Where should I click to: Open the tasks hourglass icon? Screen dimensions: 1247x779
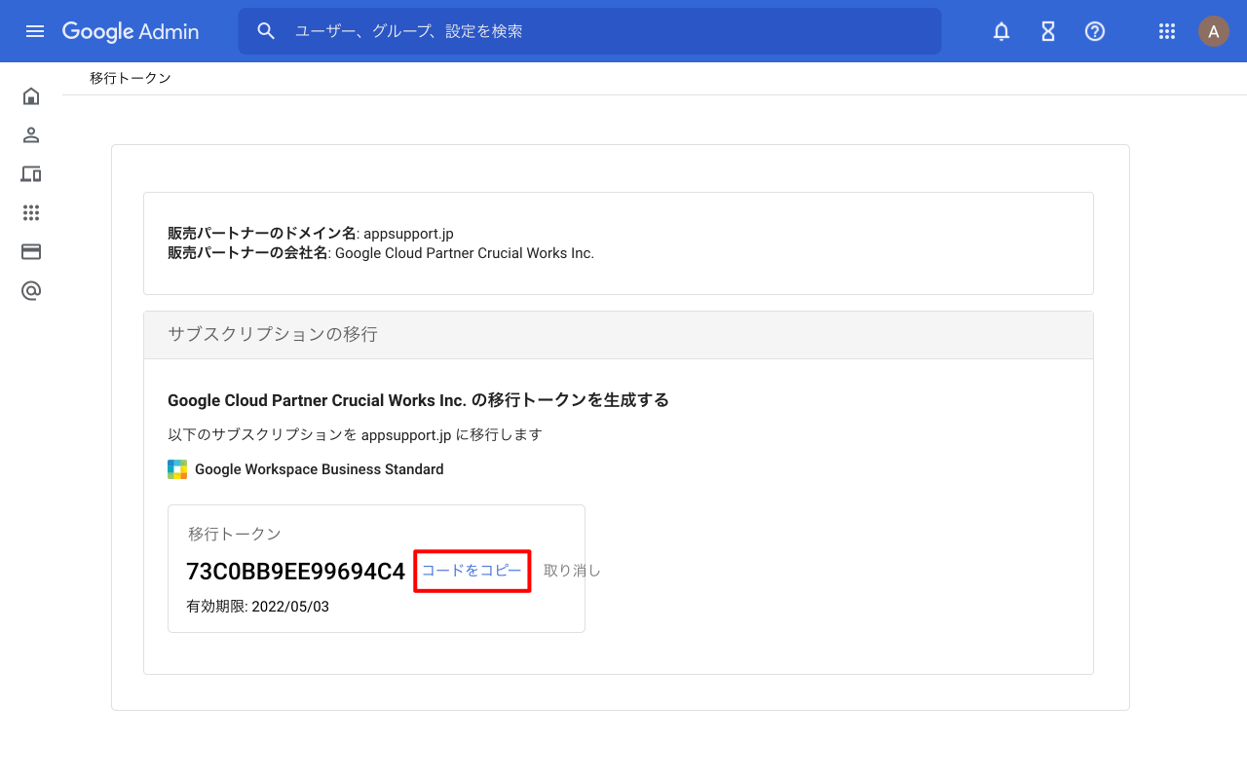coord(1048,31)
